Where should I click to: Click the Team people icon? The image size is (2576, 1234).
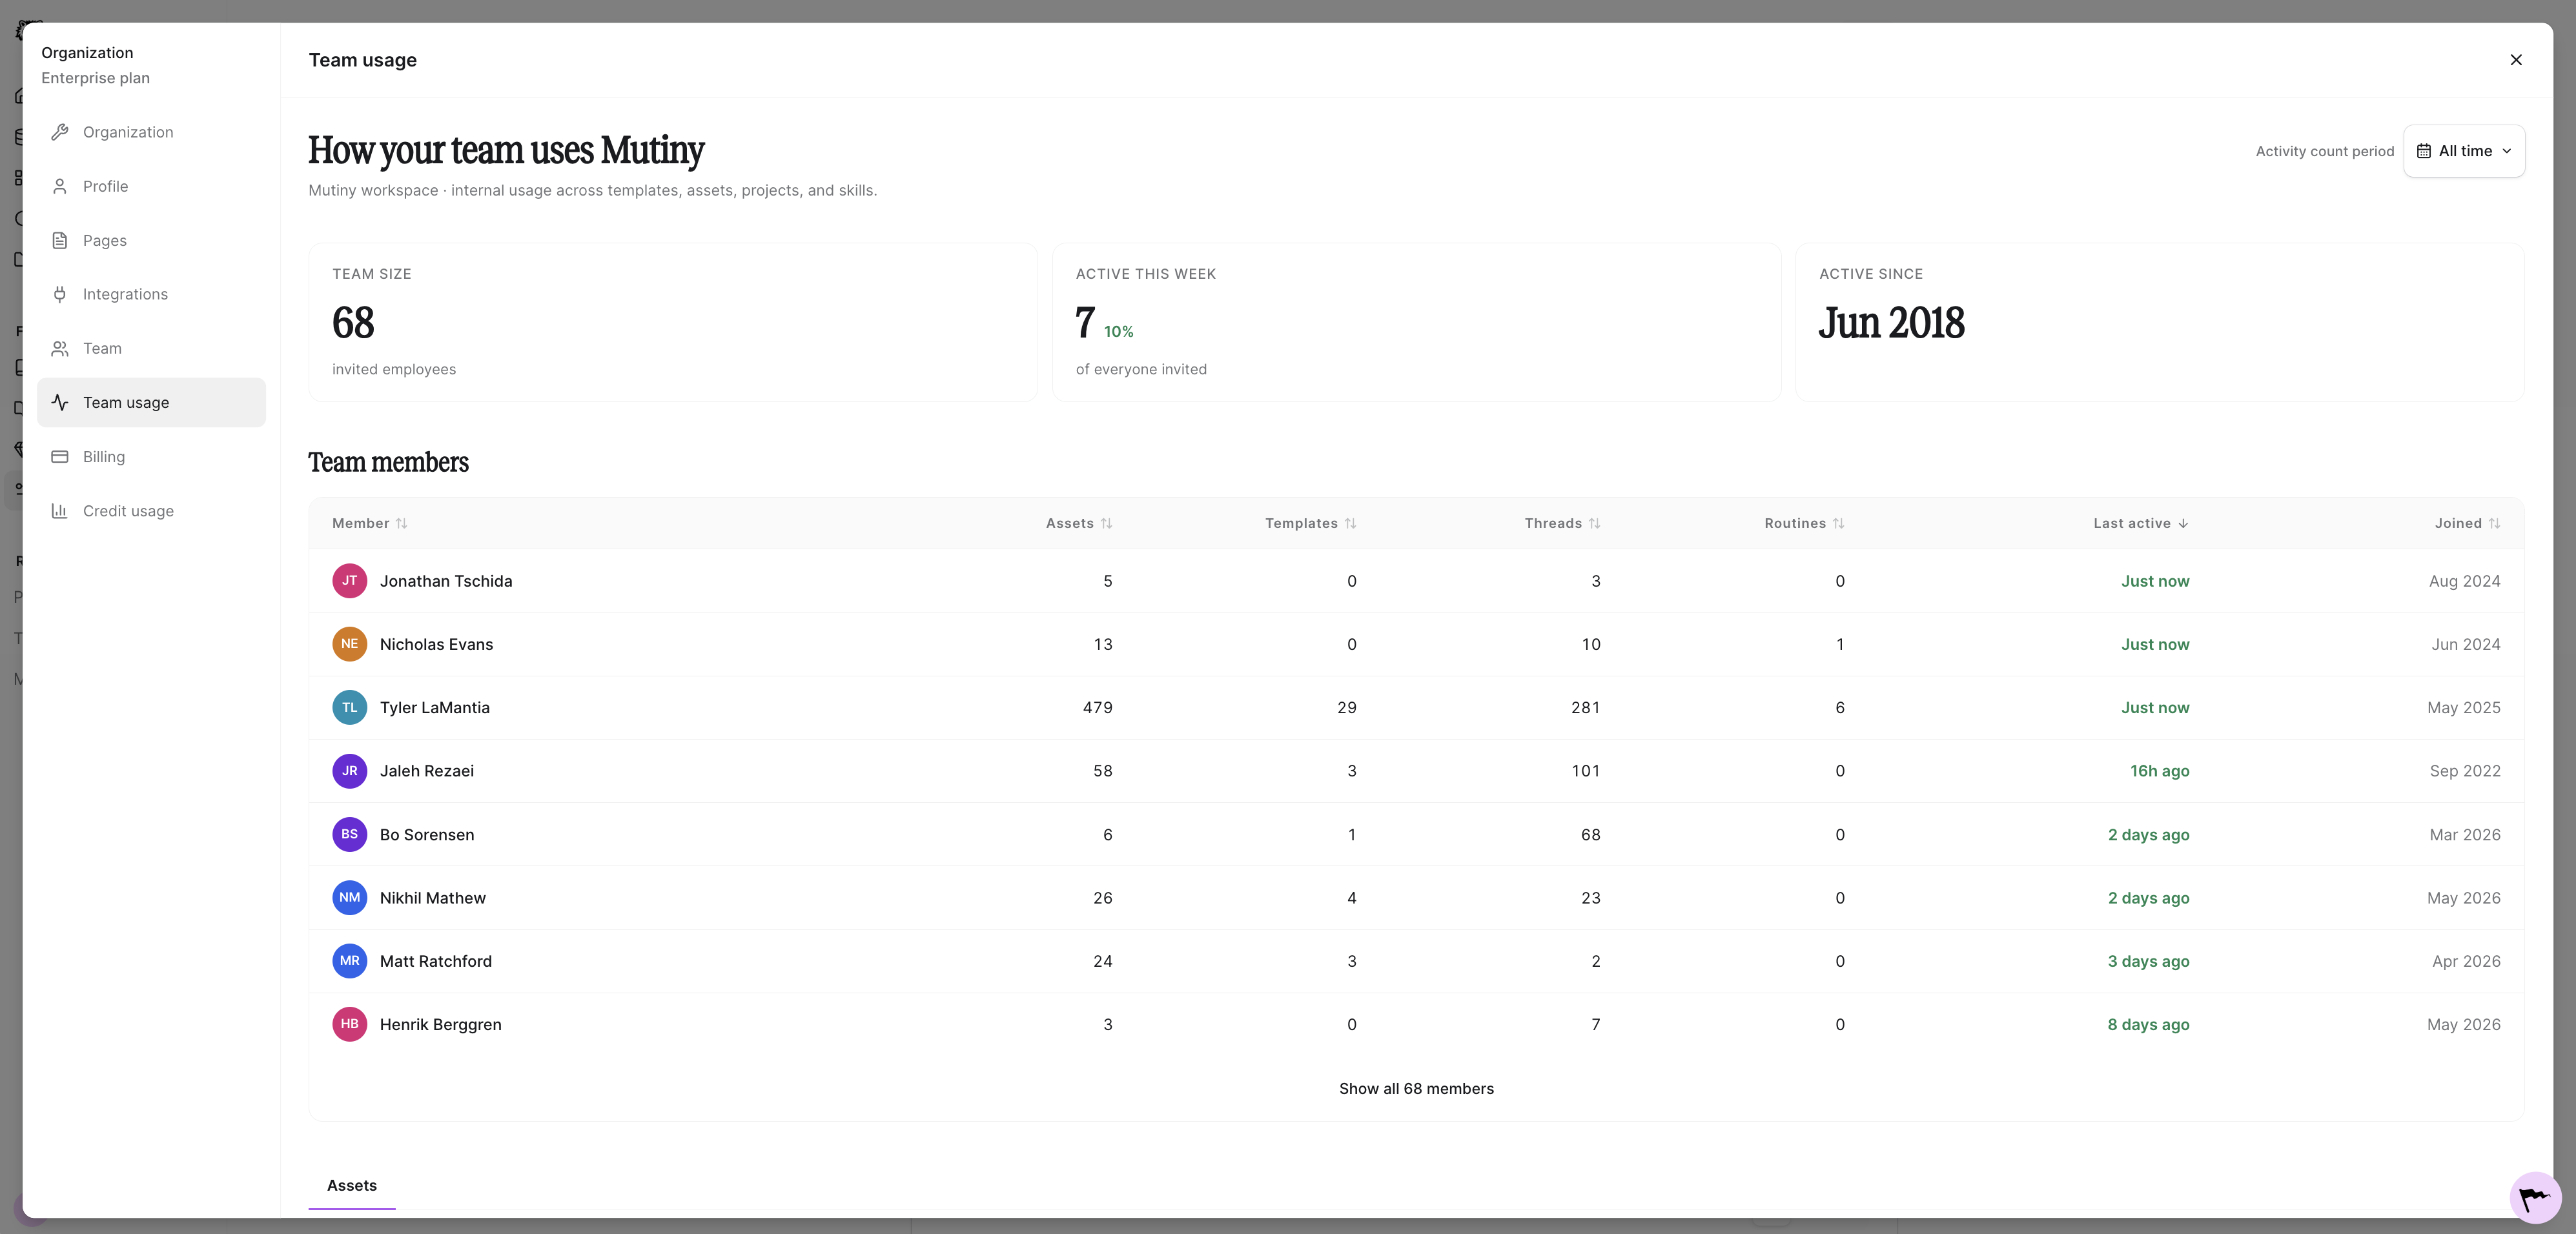60,348
